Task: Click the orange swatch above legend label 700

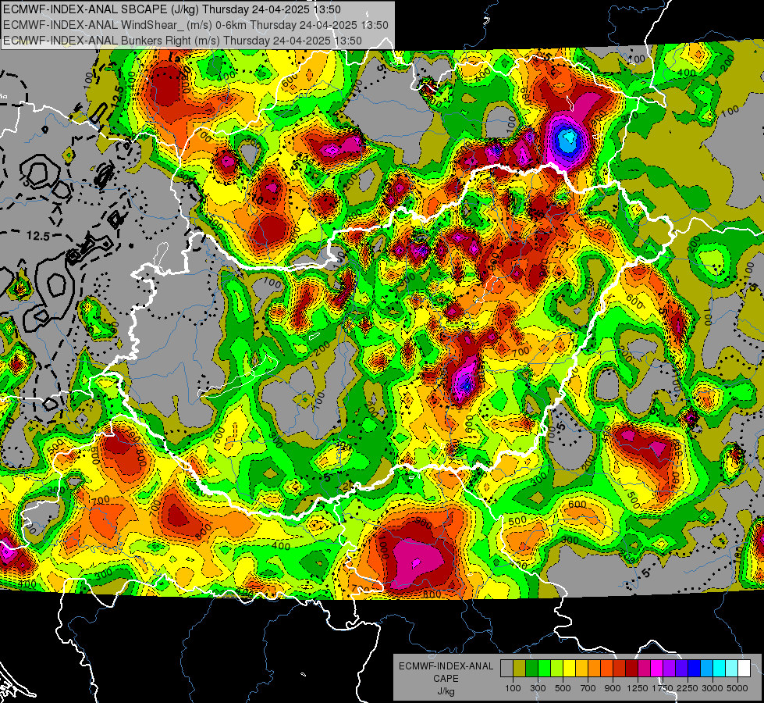Action: pyautogui.click(x=595, y=669)
